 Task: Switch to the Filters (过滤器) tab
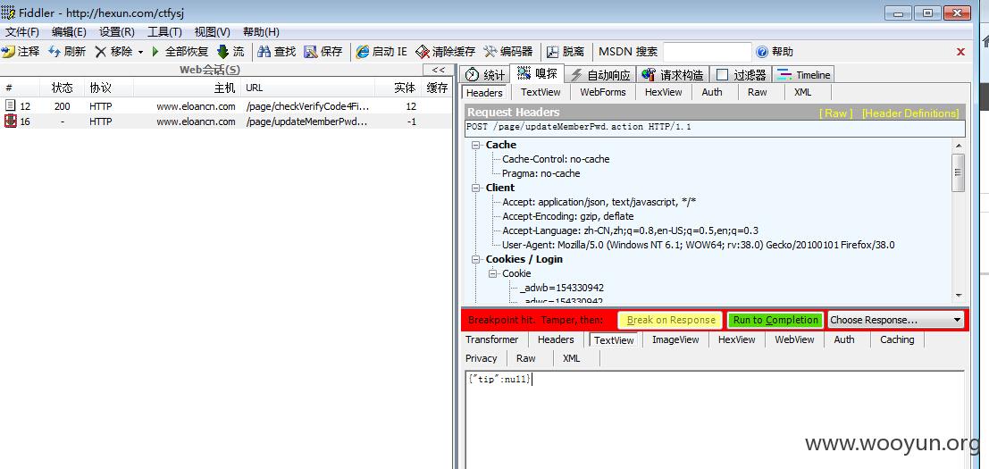[x=742, y=75]
